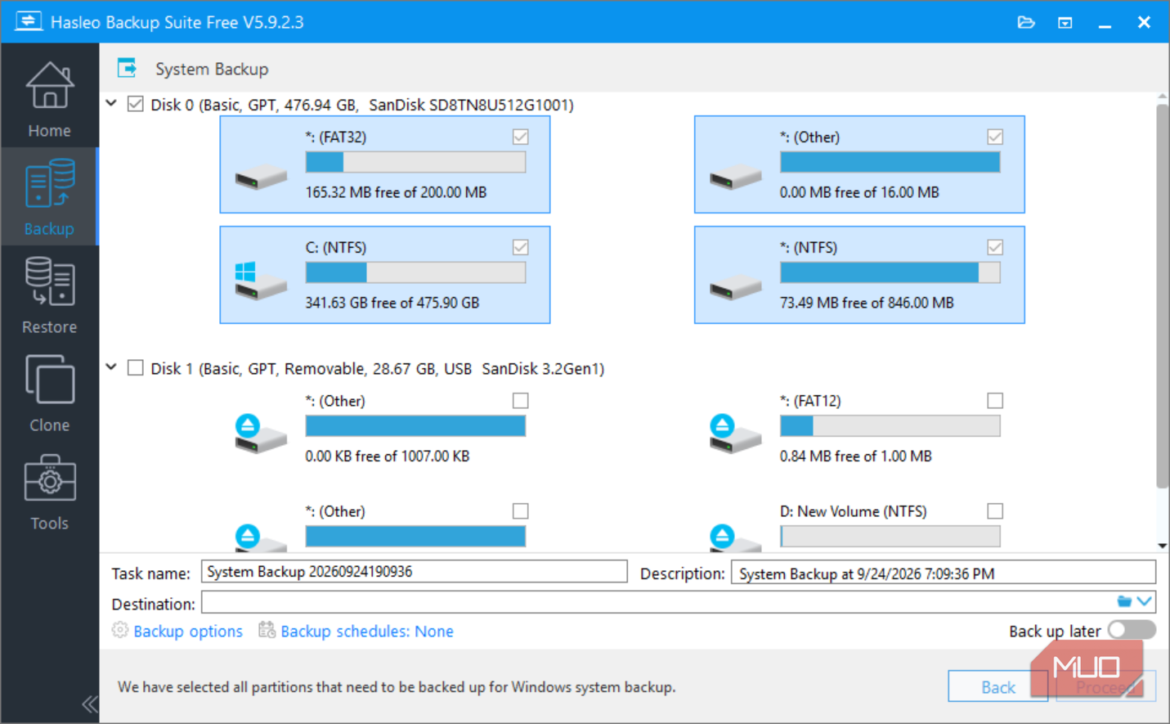
Task: Click the D: New Volume drive icon
Action: pos(736,537)
